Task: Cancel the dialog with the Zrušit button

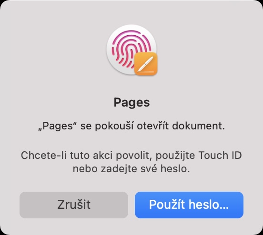Action: point(74,205)
